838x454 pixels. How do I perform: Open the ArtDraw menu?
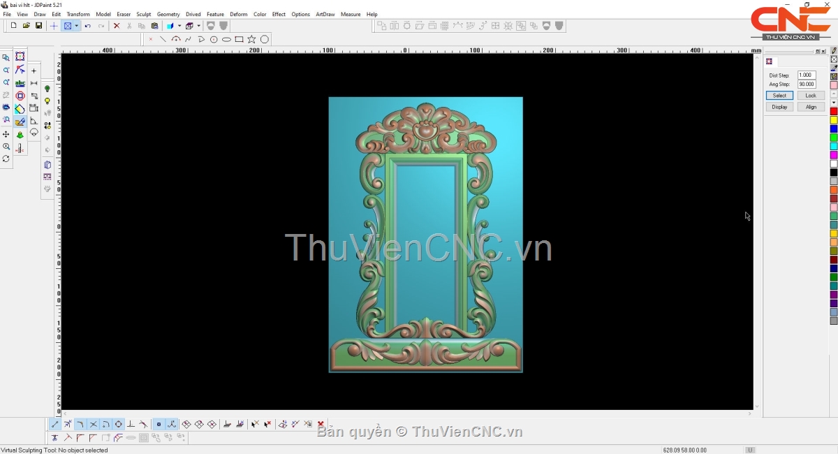point(325,14)
